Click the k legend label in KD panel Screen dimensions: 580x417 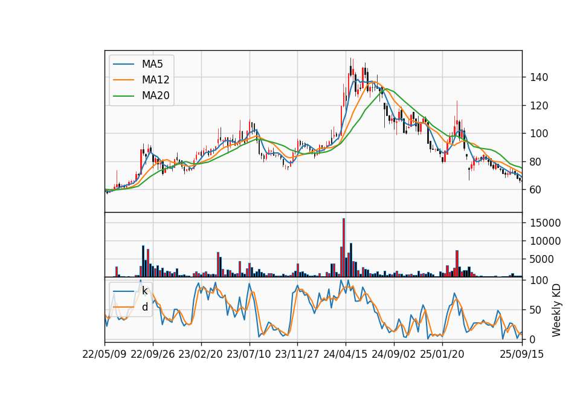tap(144, 291)
